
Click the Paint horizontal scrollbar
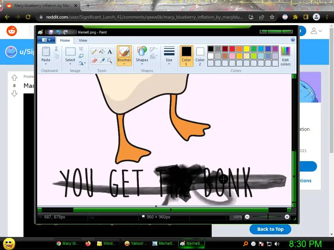[x=171, y=210]
